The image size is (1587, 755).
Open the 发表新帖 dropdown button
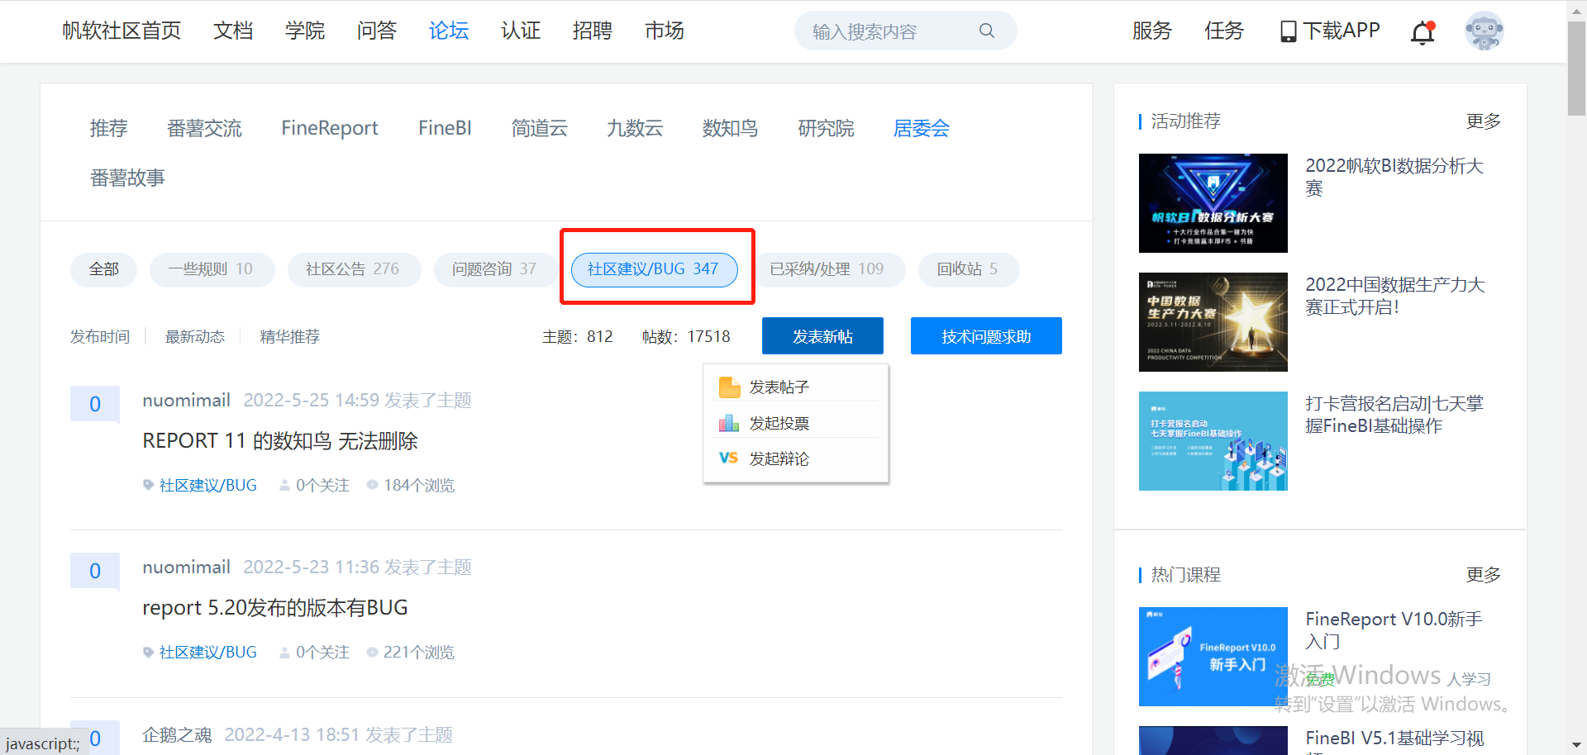point(822,336)
